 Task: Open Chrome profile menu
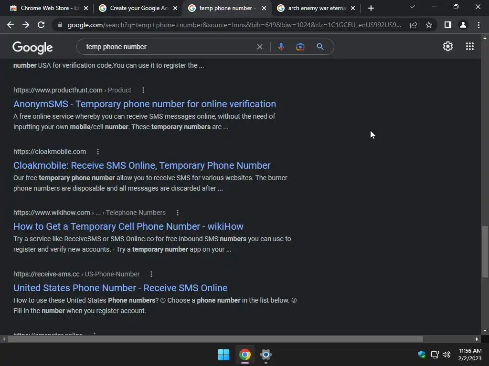pyautogui.click(x=463, y=25)
